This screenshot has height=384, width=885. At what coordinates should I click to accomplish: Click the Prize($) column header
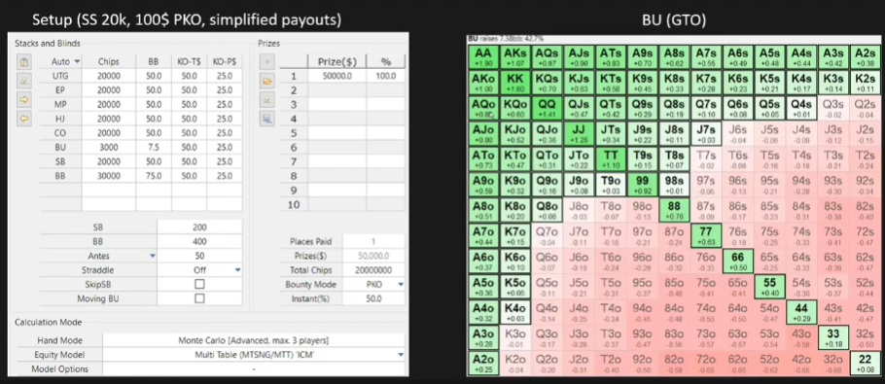coord(336,61)
